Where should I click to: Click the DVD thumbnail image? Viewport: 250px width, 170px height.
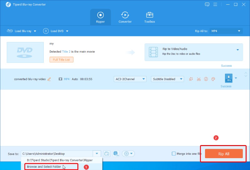click(x=25, y=52)
